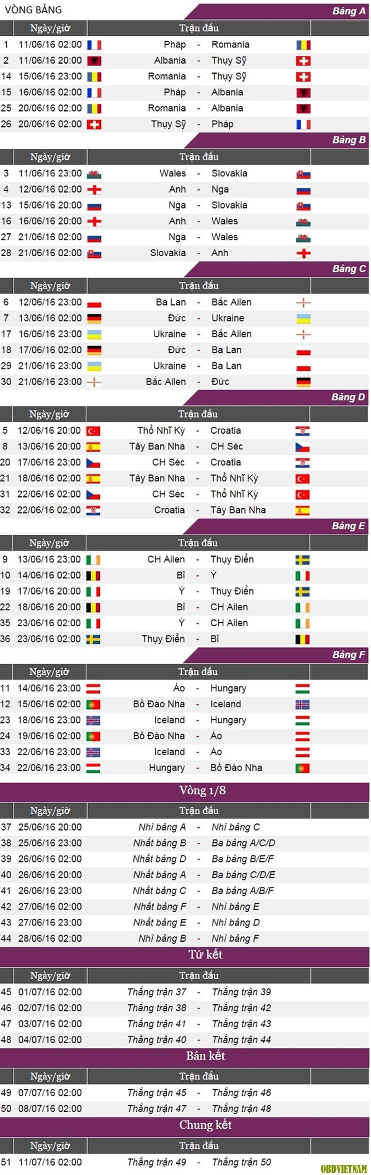The width and height of the screenshot is (371, 1175).
Task: Click Wales flag in match 3 row
Action: click(94, 174)
